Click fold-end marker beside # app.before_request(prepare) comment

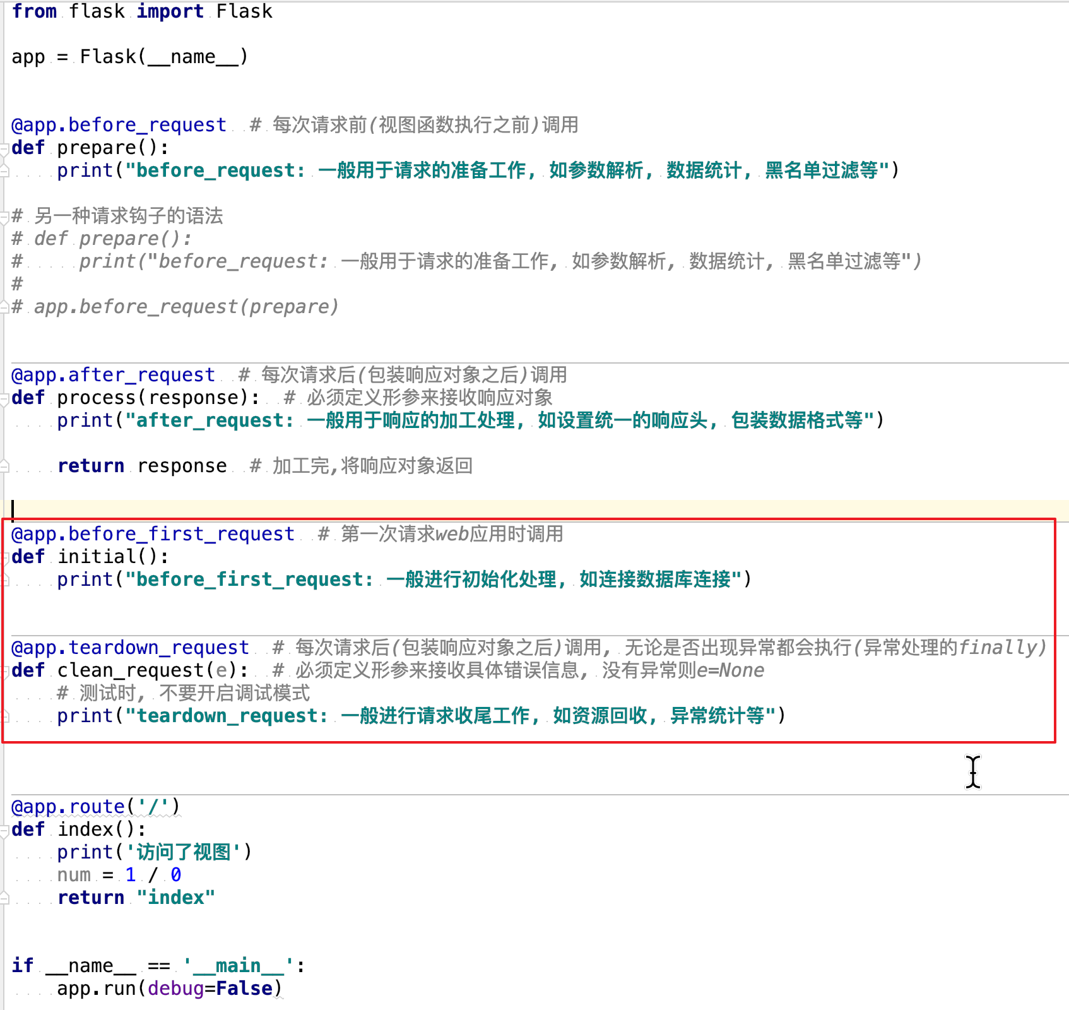pos(4,307)
